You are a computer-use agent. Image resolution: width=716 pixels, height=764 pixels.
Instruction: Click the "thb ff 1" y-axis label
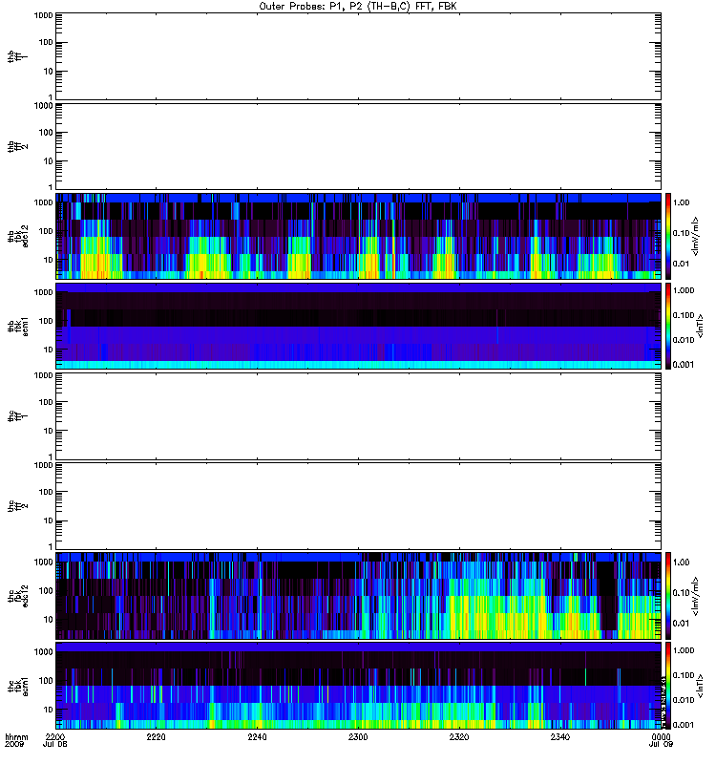point(17,56)
